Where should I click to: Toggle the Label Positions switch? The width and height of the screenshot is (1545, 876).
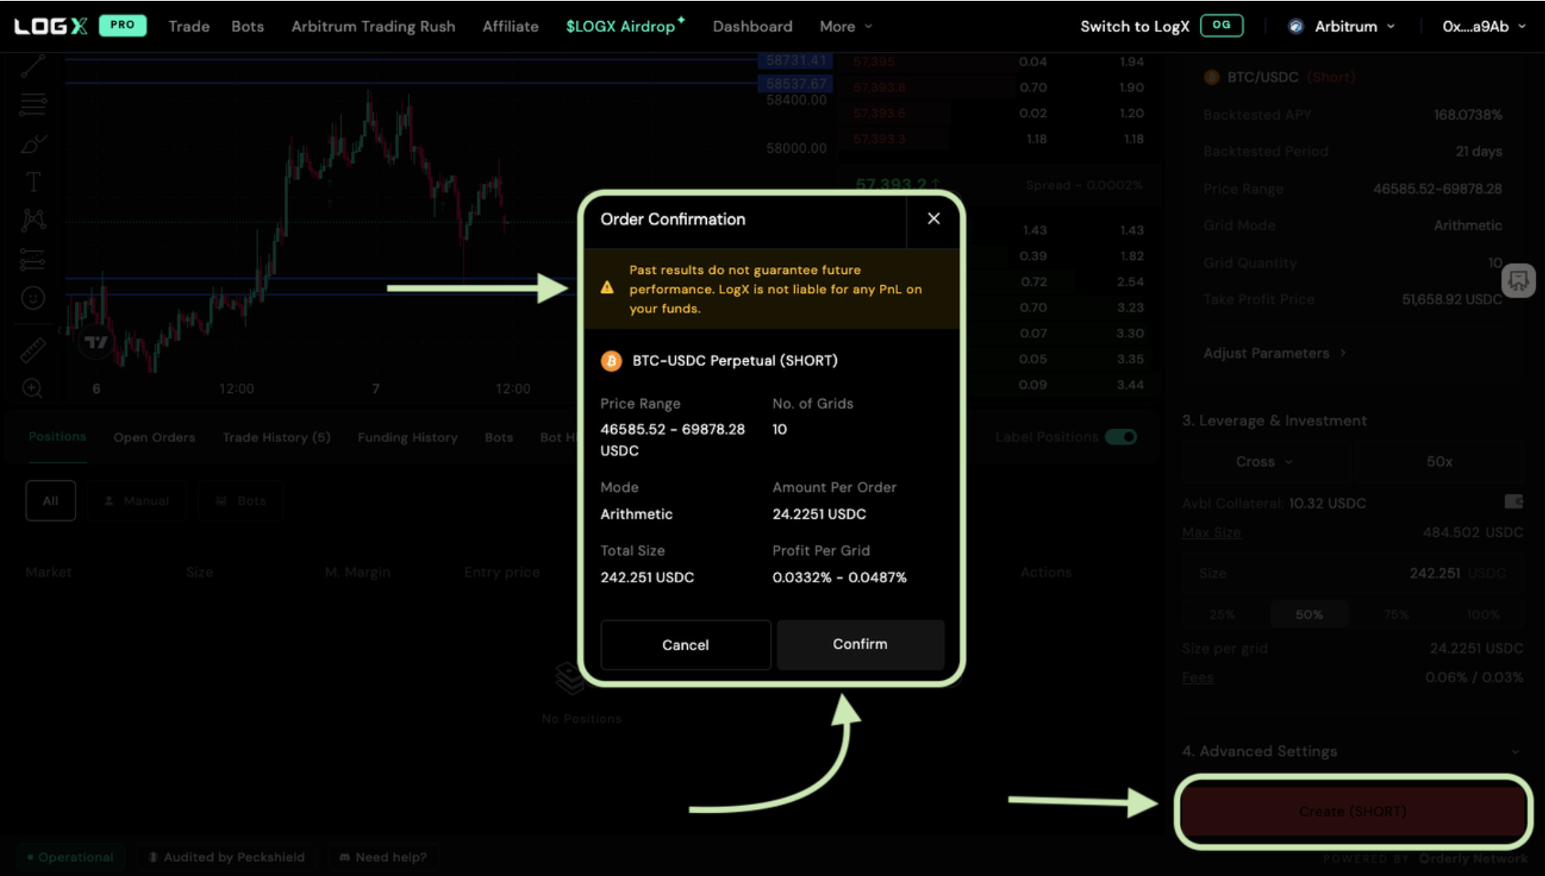[x=1121, y=437]
